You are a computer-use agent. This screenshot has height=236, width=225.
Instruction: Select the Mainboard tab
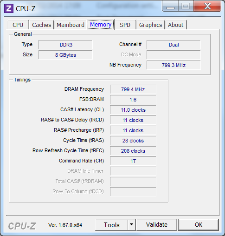tap(71, 25)
